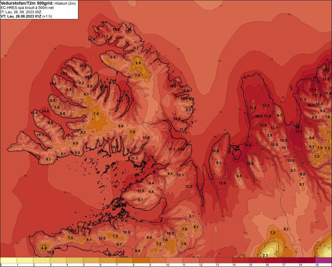This screenshot has width=332, height=267.
Task: Click the 10.8 temperature value
Action: (185, 91)
